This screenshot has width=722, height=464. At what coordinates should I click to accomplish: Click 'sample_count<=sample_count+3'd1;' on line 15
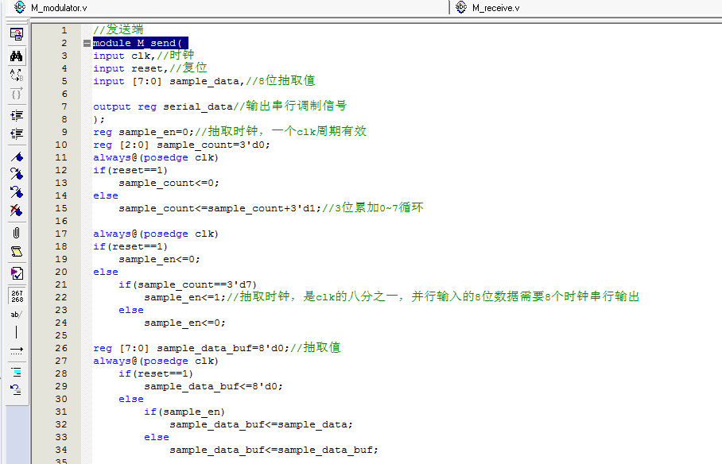(220, 208)
